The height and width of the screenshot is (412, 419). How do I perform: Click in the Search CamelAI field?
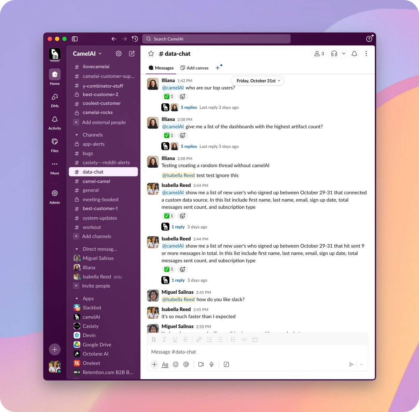[x=216, y=39]
